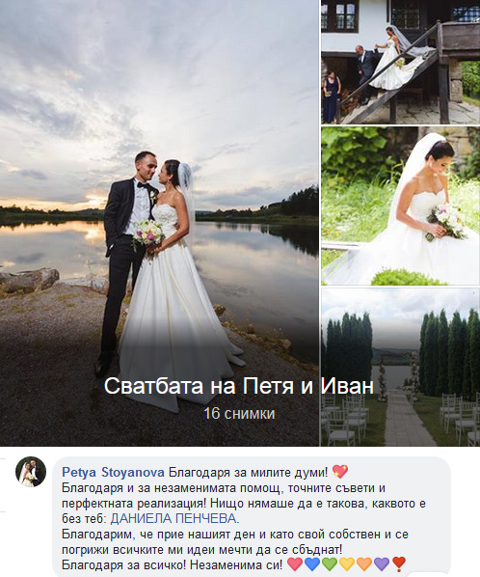This screenshot has height=577, width=480.
Task: Click Petya Stoyanova's round profile avatar
Action: point(31,472)
